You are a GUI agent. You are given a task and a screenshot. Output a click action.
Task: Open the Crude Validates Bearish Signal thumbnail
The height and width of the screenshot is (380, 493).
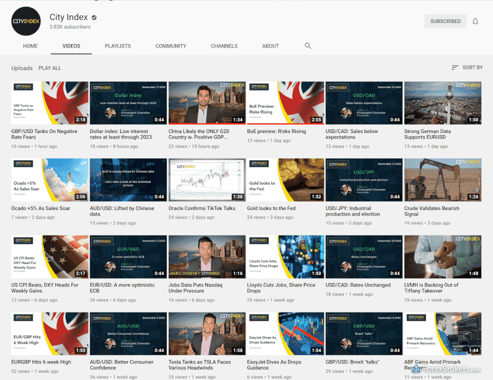pos(442,180)
